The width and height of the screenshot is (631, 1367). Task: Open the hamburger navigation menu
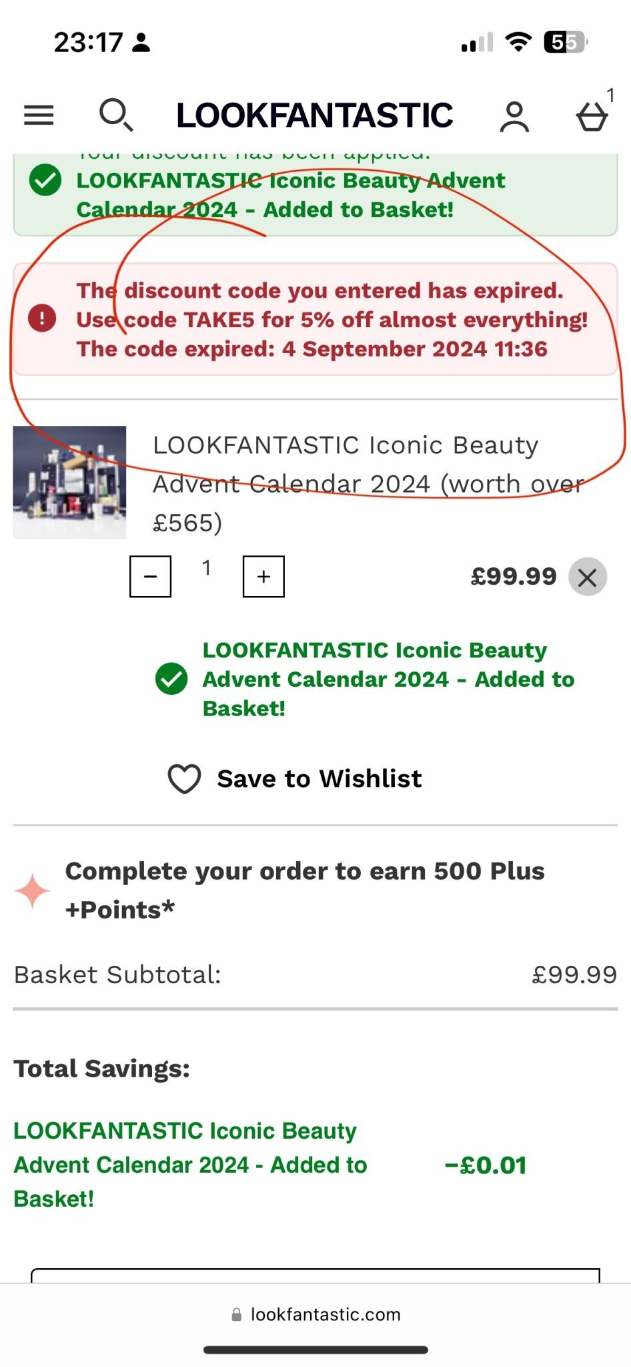pos(39,115)
